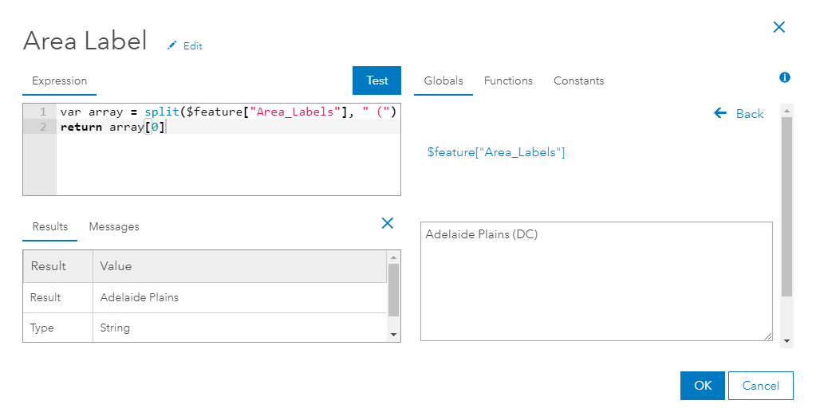The width and height of the screenshot is (816, 416).
Task: Switch to the Functions tab
Action: click(508, 80)
